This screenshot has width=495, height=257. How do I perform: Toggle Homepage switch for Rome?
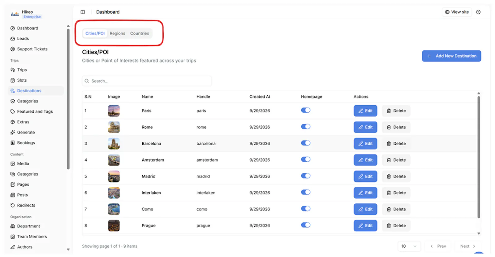(x=306, y=127)
